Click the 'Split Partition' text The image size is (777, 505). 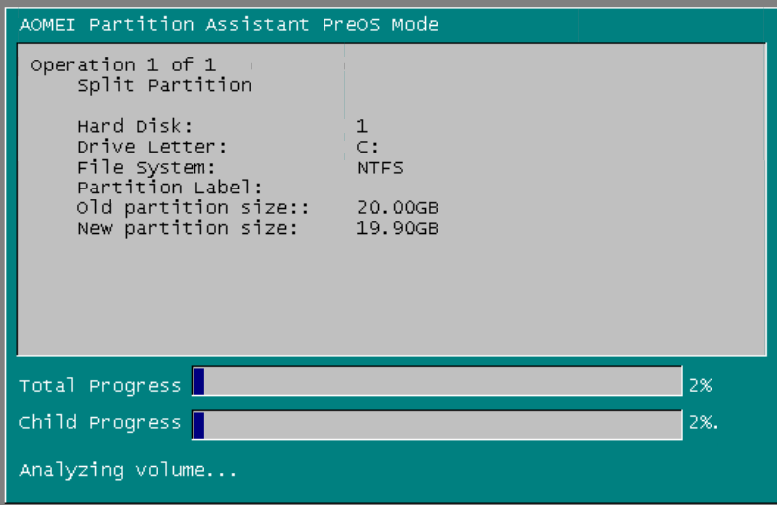[165, 85]
